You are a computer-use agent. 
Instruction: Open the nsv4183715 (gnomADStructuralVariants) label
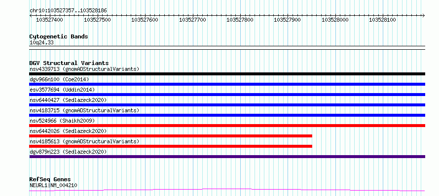[x=84, y=110]
